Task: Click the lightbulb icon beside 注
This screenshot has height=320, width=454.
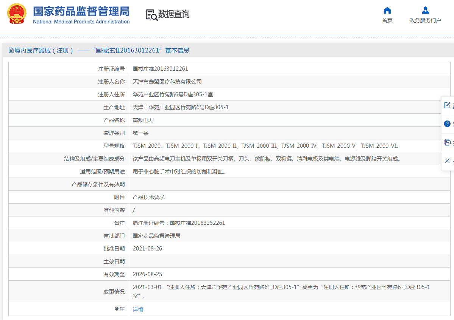Action: (x=117, y=309)
